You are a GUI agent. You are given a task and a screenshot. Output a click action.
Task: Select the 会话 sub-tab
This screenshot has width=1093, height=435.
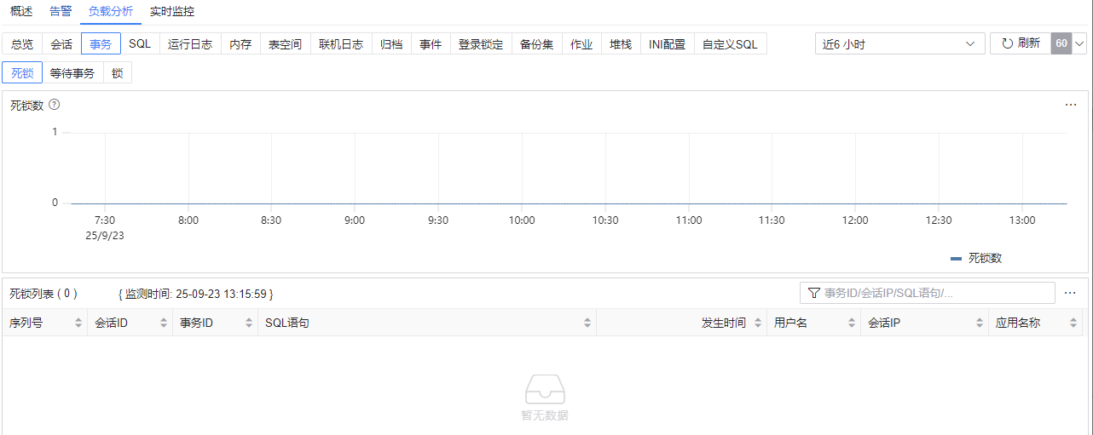[61, 44]
